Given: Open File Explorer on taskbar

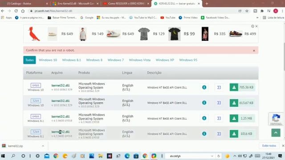Looking at the screenshot, I should tap(100, 156).
